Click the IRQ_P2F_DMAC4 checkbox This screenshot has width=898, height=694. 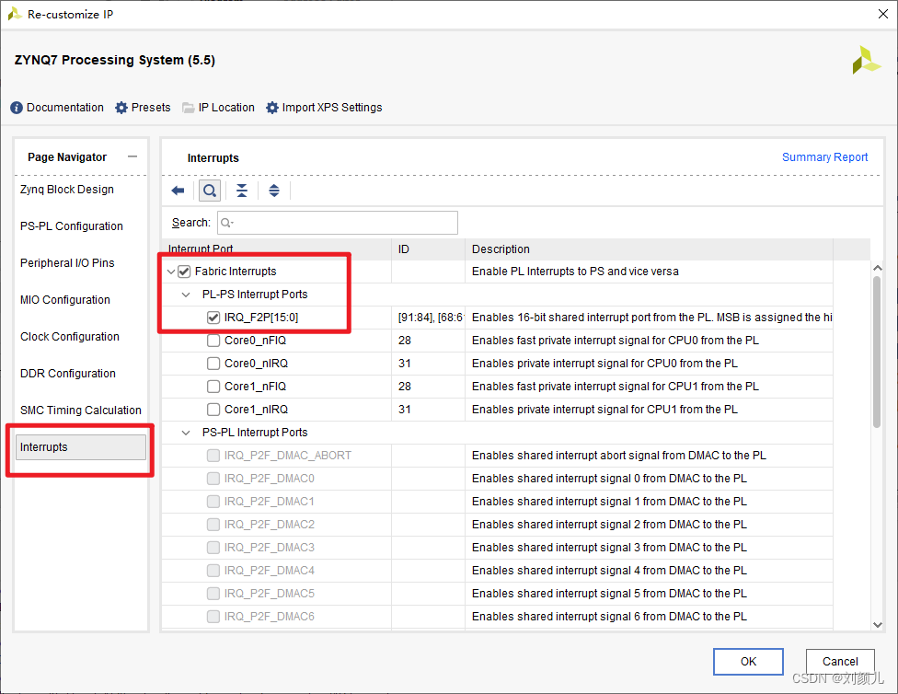[x=213, y=571]
